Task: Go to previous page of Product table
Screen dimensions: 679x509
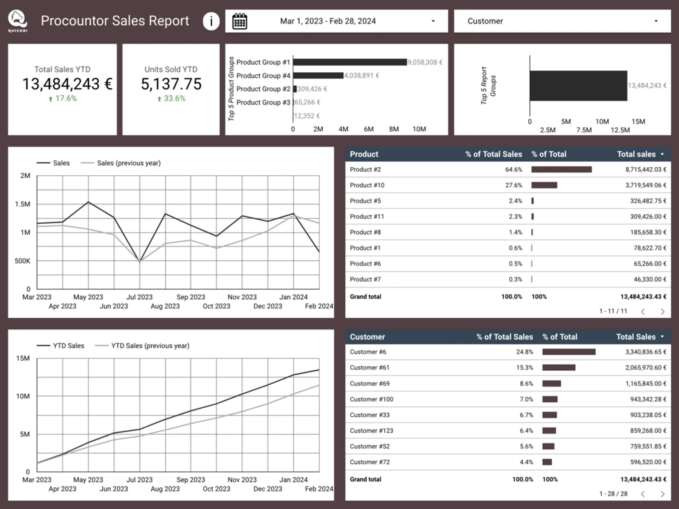Action: [x=643, y=311]
